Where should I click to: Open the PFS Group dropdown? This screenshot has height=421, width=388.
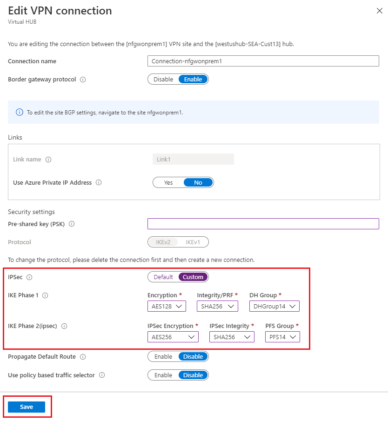tap(282, 337)
